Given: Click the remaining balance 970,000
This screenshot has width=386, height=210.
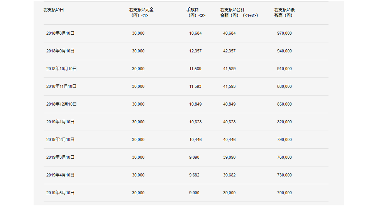Looking at the screenshot, I should 284,34.
